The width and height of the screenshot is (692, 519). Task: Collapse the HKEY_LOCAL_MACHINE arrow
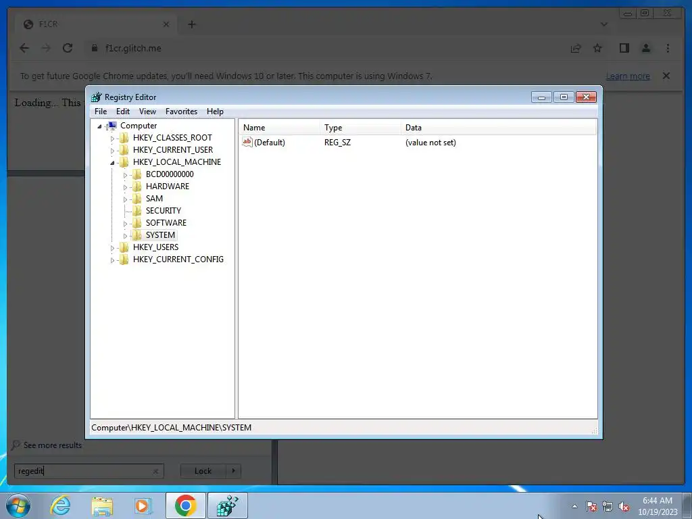point(112,163)
